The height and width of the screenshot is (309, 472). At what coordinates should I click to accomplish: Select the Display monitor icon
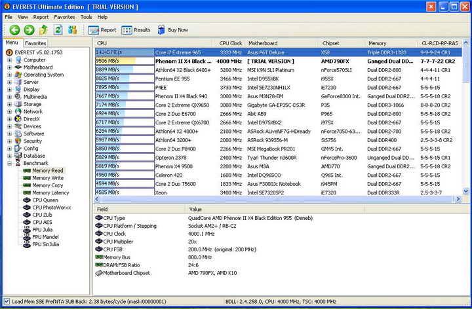pos(18,89)
